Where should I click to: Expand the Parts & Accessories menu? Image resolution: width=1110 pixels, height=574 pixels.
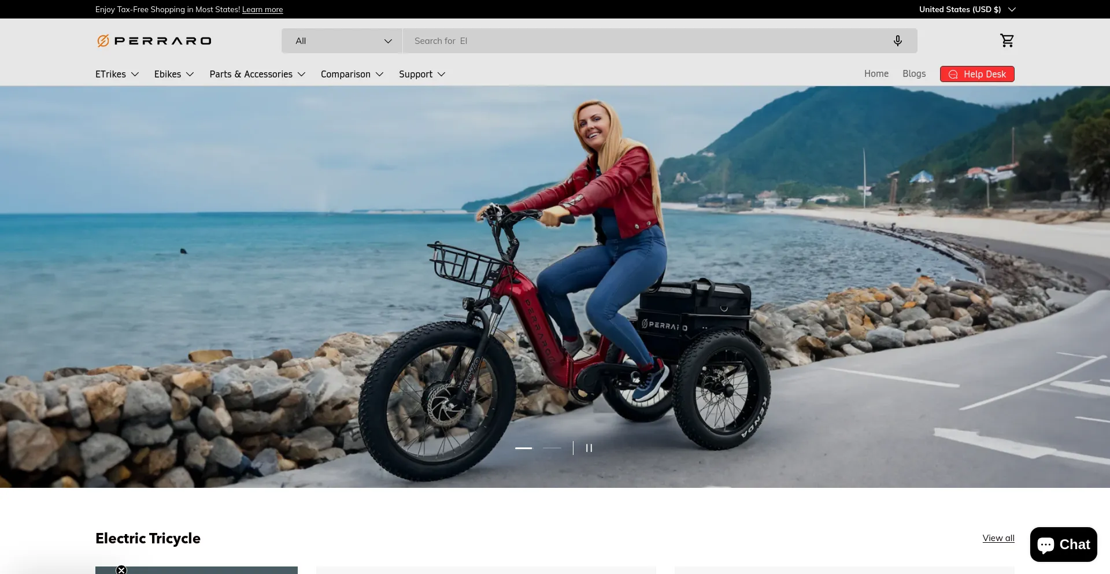(257, 74)
